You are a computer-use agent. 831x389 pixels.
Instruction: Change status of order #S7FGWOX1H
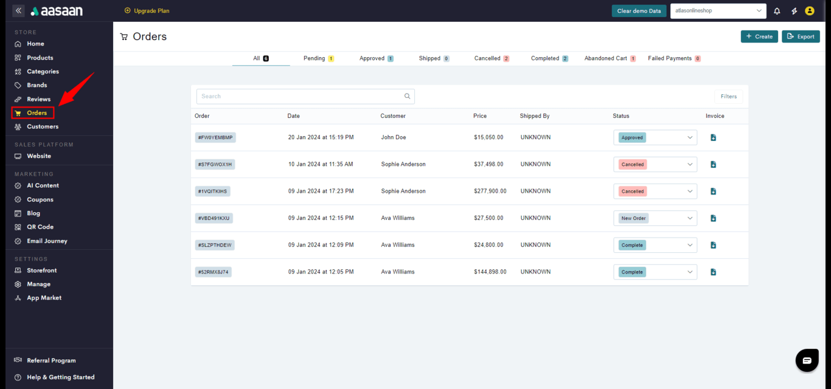[655, 164]
